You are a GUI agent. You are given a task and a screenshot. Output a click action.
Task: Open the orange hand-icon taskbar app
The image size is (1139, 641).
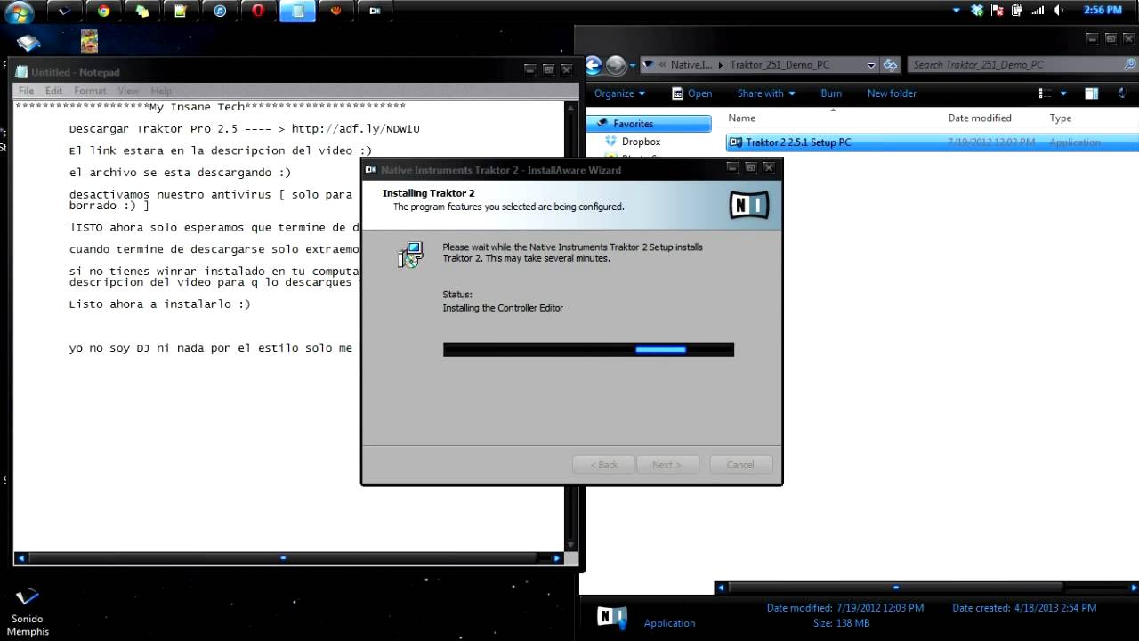point(336,12)
